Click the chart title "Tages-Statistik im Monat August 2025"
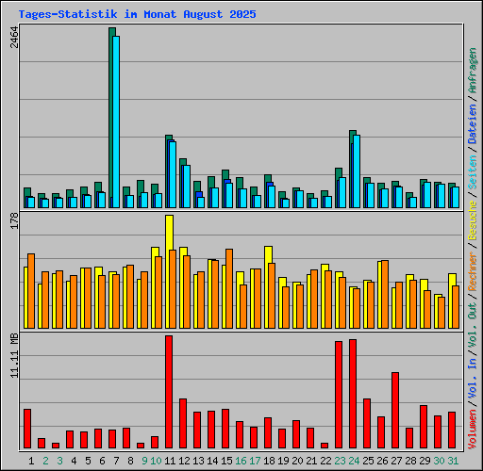 (137, 14)
